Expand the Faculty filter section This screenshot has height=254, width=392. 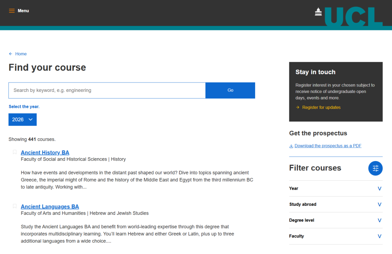(x=379, y=236)
